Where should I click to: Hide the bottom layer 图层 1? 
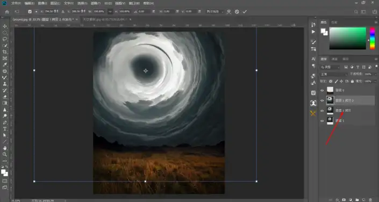point(322,121)
